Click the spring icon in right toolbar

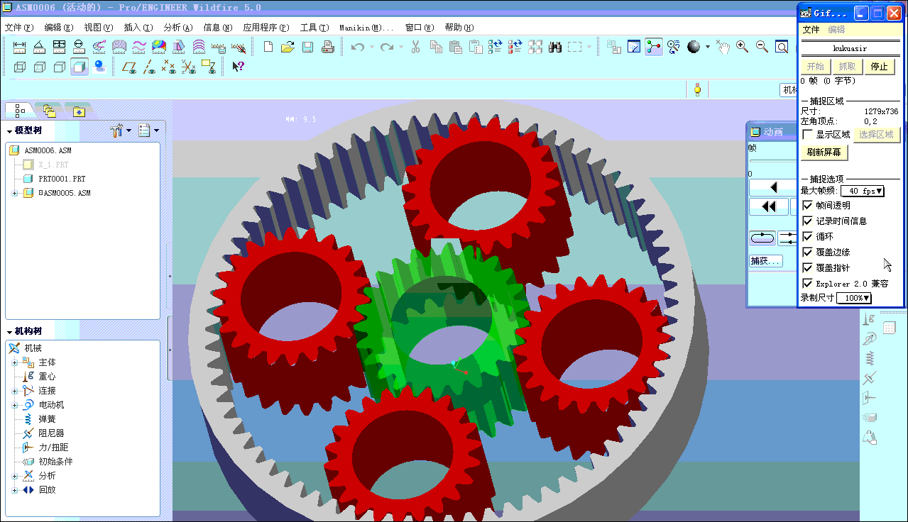pos(869,359)
